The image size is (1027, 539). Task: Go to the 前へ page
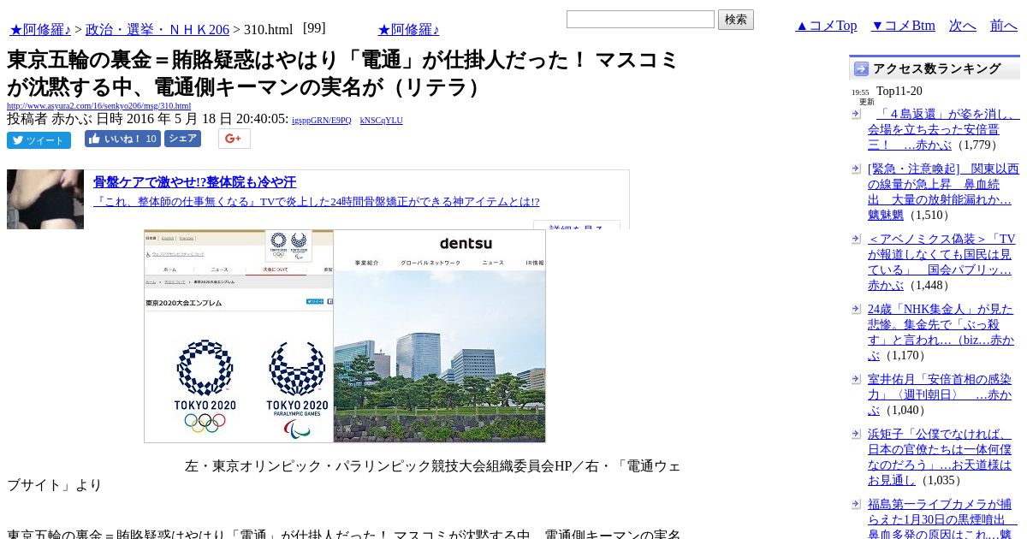[1004, 26]
